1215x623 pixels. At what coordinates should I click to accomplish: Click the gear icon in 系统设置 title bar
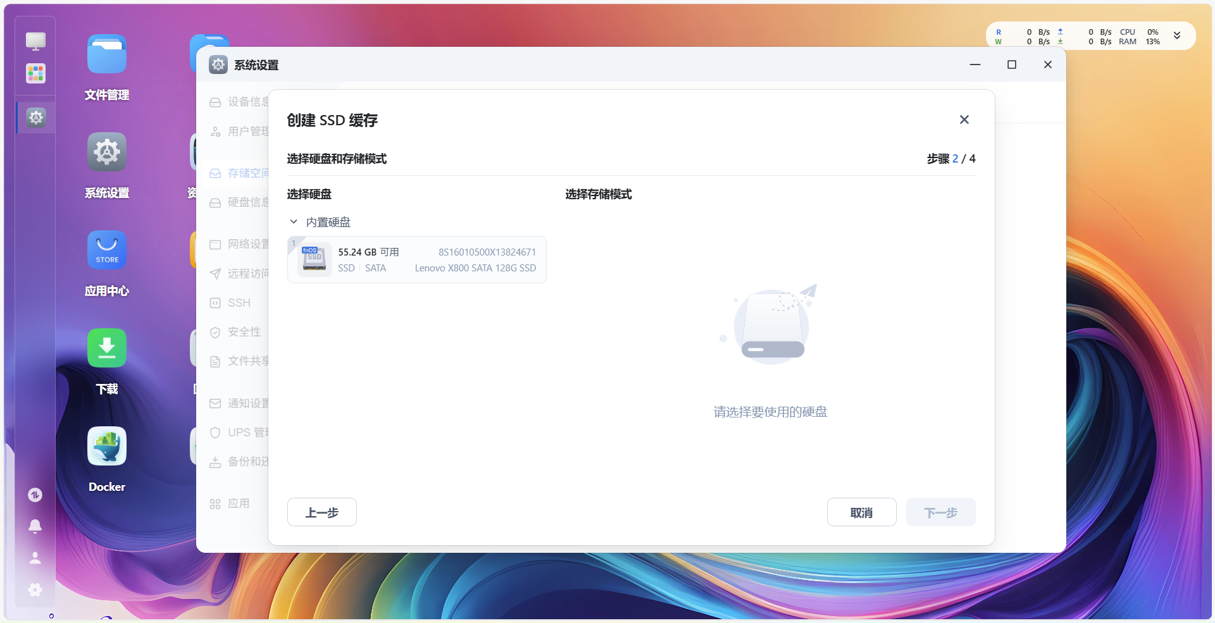(218, 65)
